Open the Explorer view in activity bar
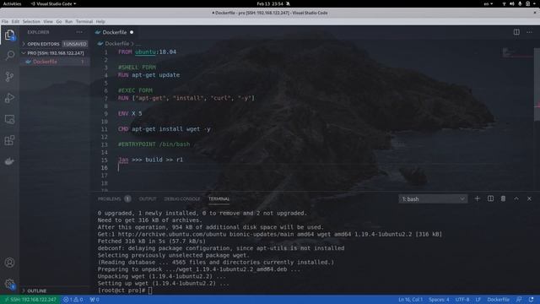Image resolution: width=540 pixels, height=304 pixels. click(x=9, y=35)
